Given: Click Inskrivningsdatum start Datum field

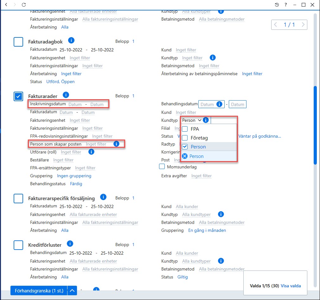Looking at the screenshot, I should click(x=75, y=104).
